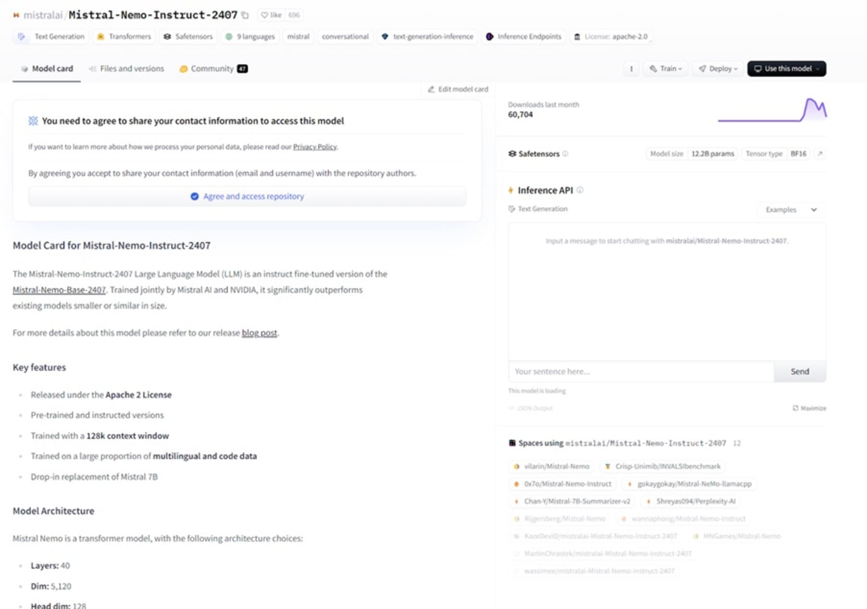Image resolution: width=867 pixels, height=609 pixels.
Task: Maximize the inference widget
Action: [x=809, y=408]
